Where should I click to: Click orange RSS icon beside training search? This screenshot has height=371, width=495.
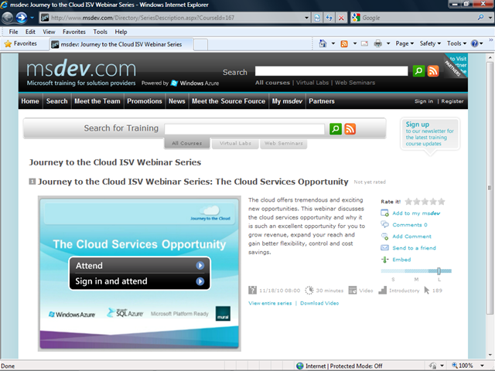point(350,129)
